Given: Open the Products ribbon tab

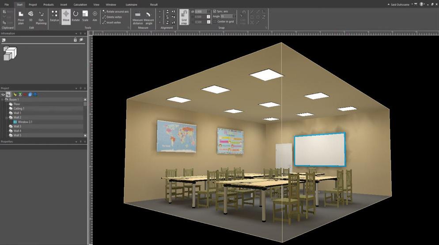Looking at the screenshot, I should point(49,4).
